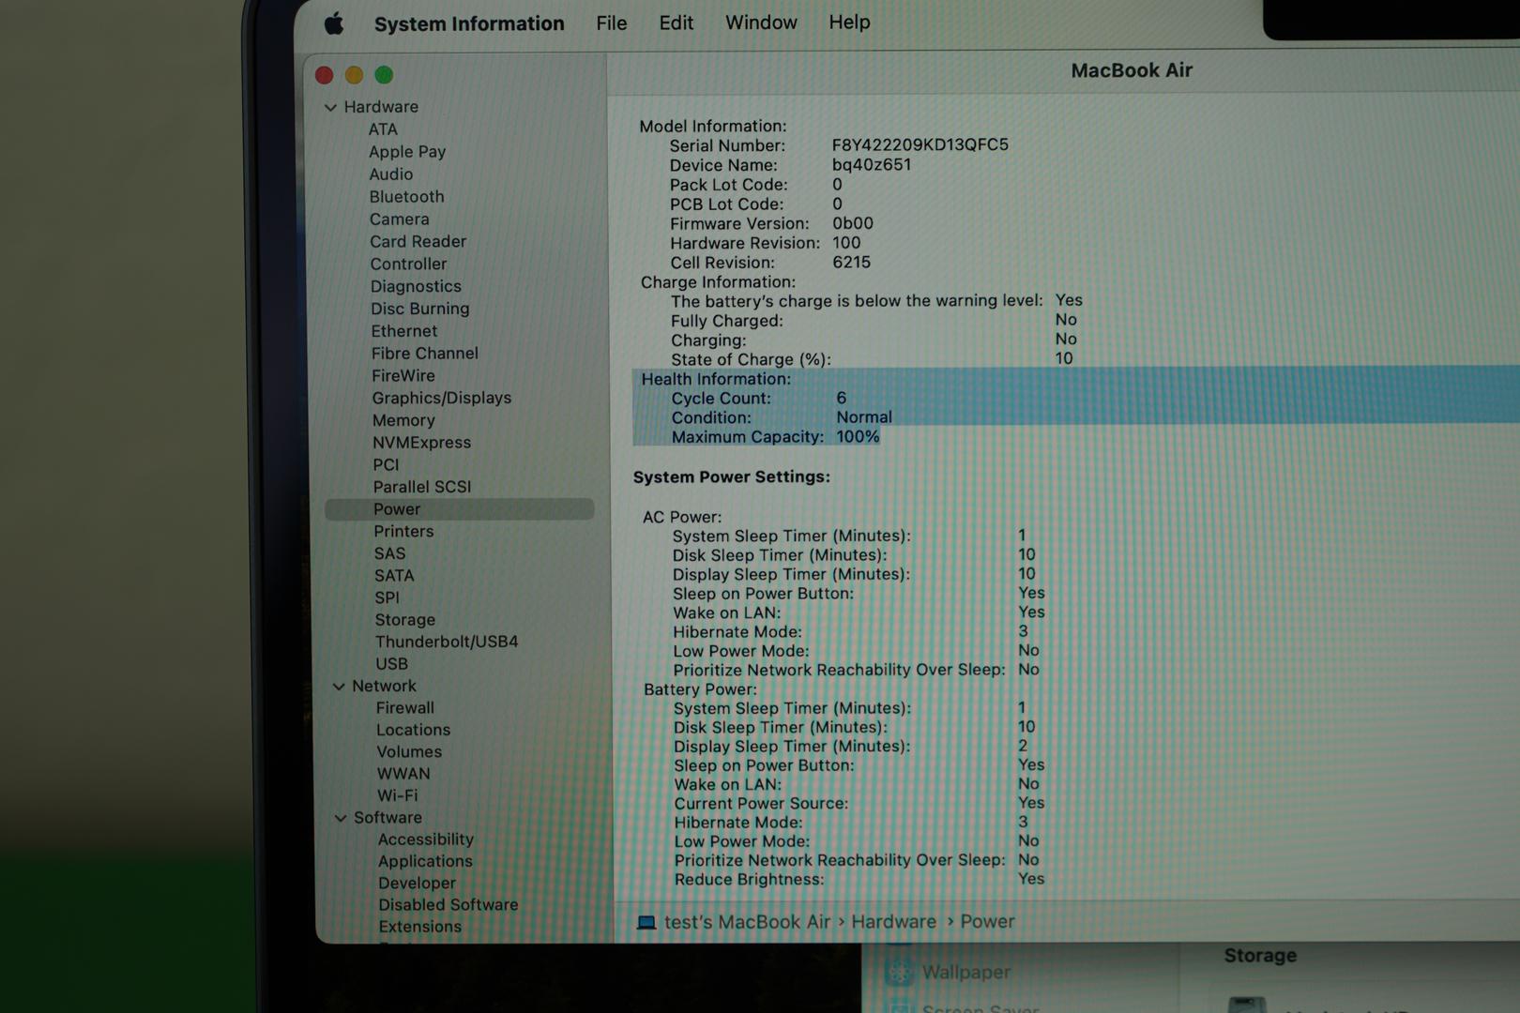Select Bluetooth in the Hardware list
This screenshot has width=1520, height=1013.
pyautogui.click(x=406, y=197)
